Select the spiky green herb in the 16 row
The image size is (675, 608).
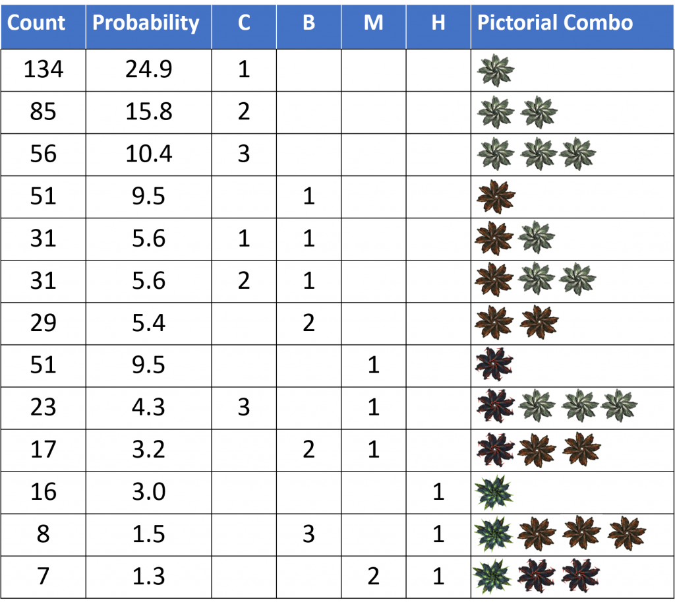(x=494, y=492)
